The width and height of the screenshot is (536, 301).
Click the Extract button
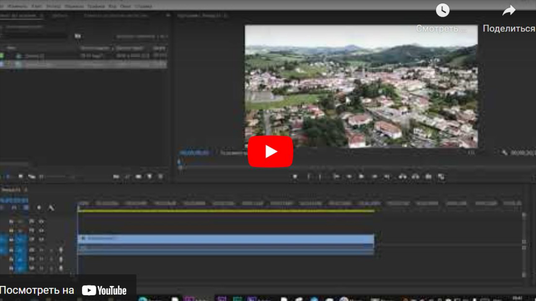pyautogui.click(x=415, y=177)
